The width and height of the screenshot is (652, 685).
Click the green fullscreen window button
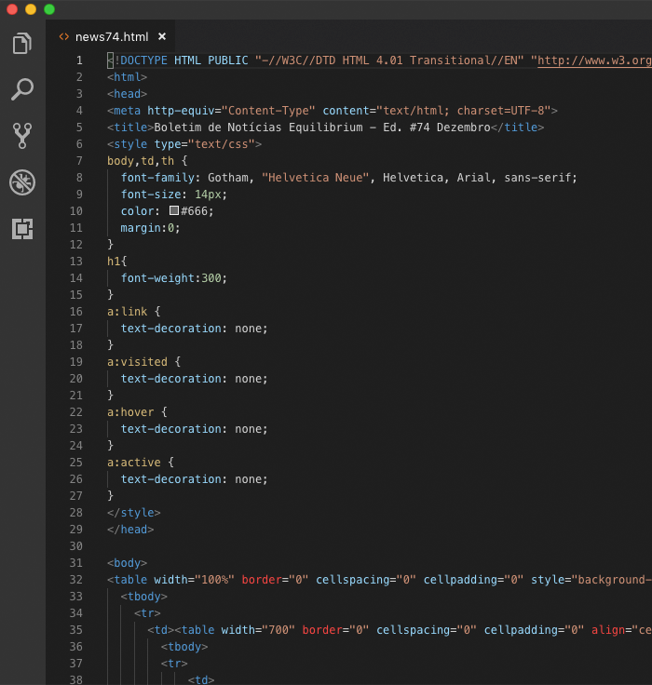coord(49,9)
